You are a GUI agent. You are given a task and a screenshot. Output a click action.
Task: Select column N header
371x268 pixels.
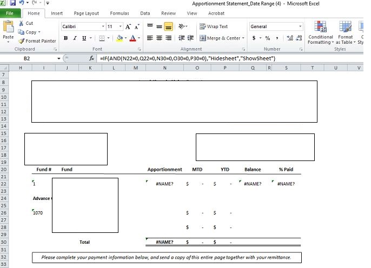coord(164,68)
